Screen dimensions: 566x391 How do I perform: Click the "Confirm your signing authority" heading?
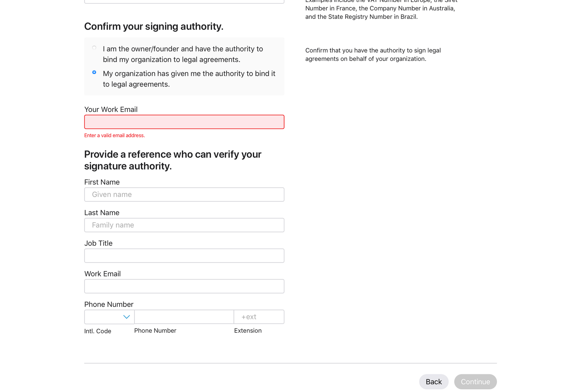pyautogui.click(x=154, y=26)
